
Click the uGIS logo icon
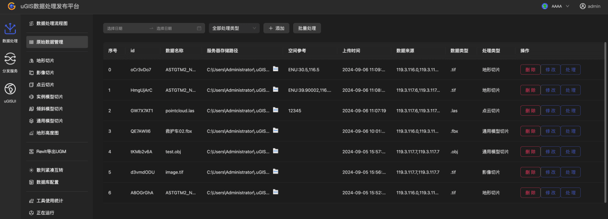pyautogui.click(x=11, y=6)
